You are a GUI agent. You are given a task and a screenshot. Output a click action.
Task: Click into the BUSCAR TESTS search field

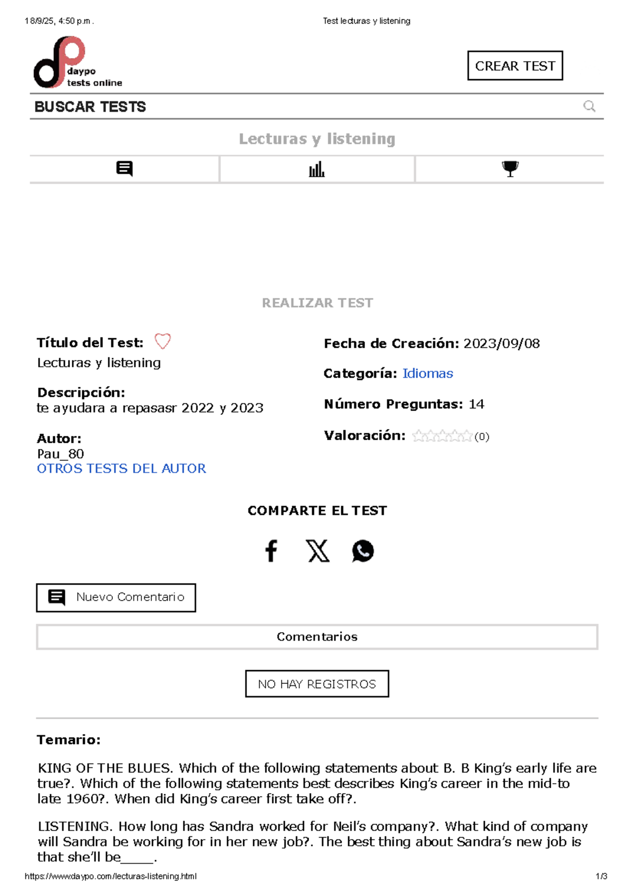click(316, 107)
